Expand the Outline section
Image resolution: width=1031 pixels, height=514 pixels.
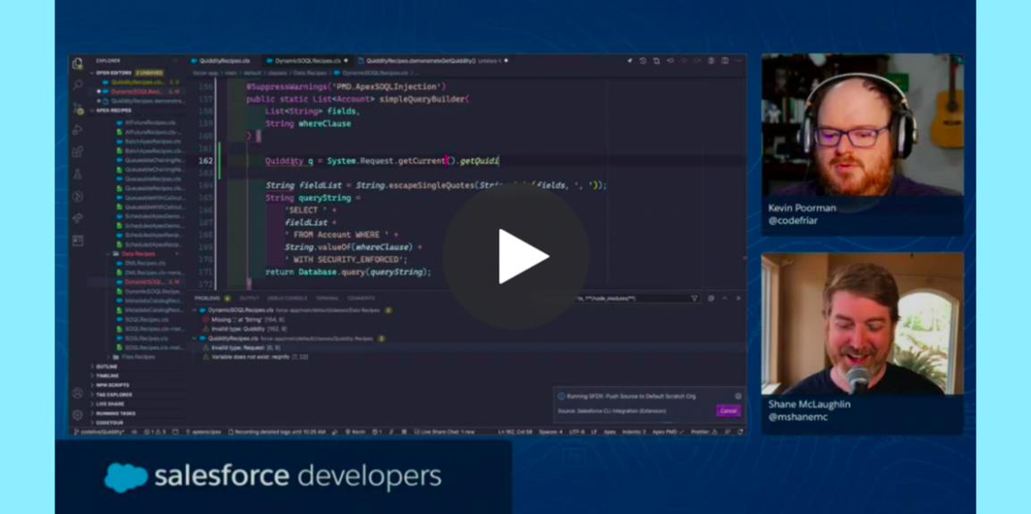pos(107,367)
